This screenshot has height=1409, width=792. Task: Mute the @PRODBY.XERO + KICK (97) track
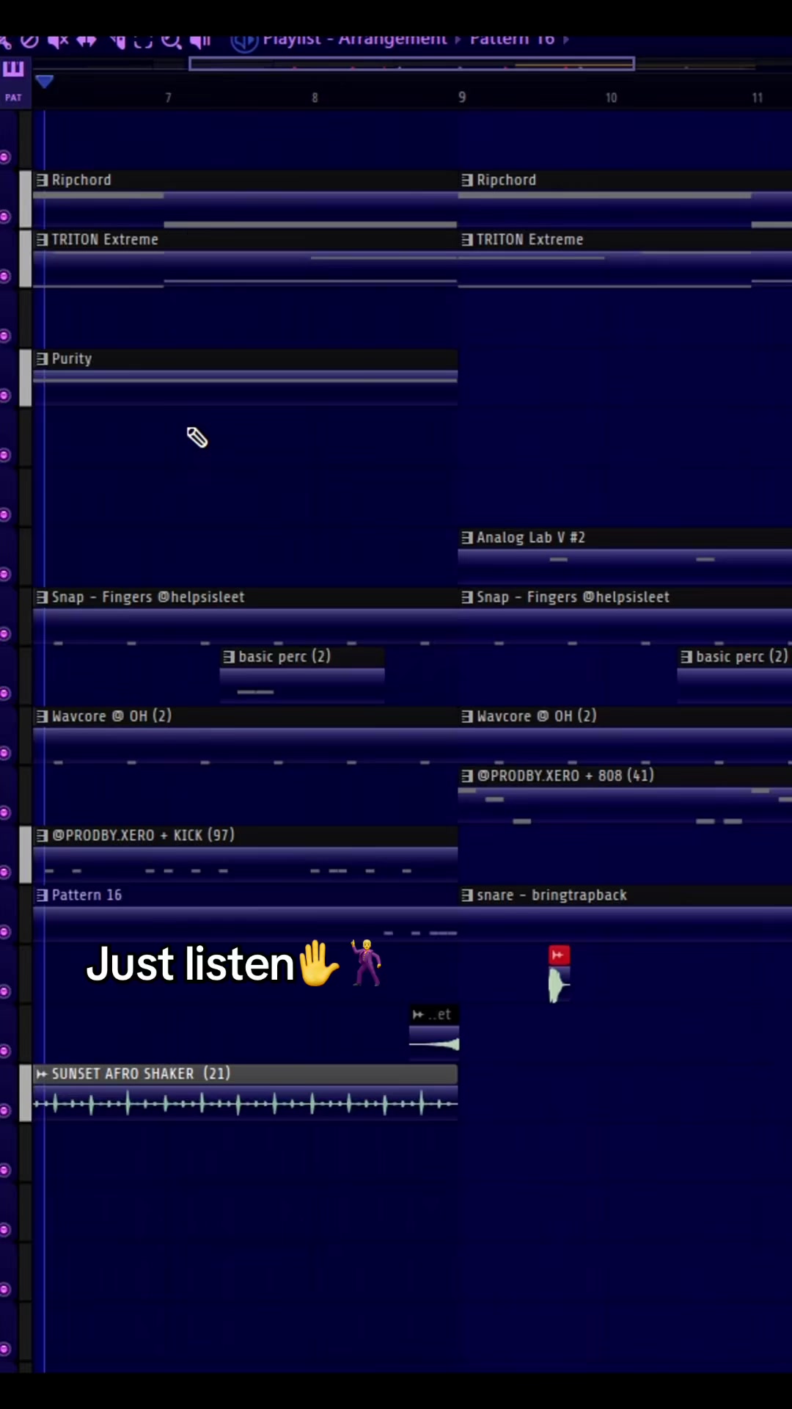tap(5, 872)
